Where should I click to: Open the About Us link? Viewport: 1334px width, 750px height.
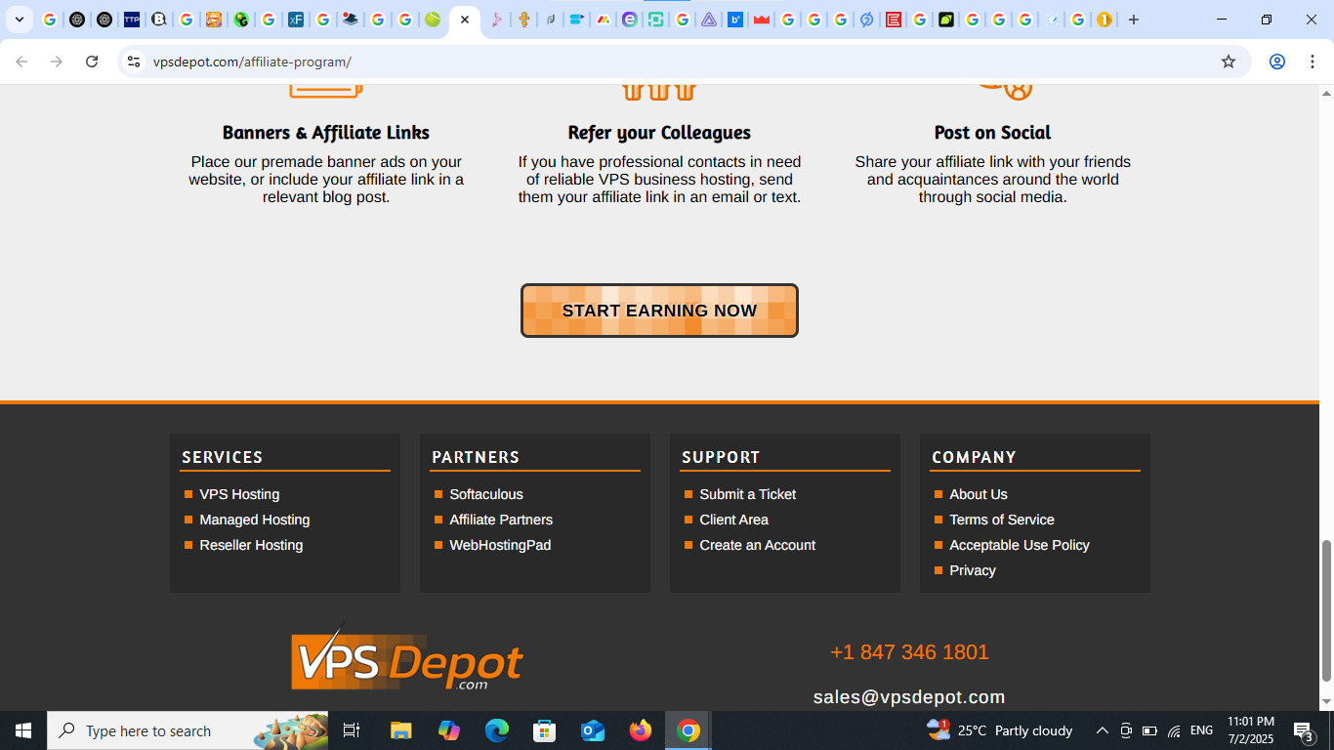pos(979,494)
